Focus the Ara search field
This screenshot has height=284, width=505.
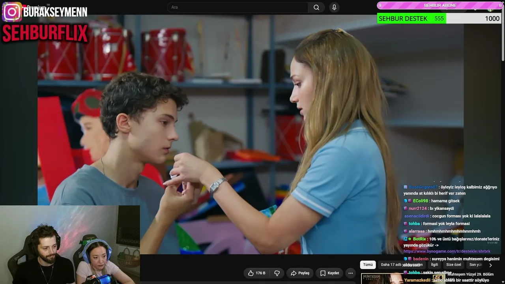click(x=238, y=7)
